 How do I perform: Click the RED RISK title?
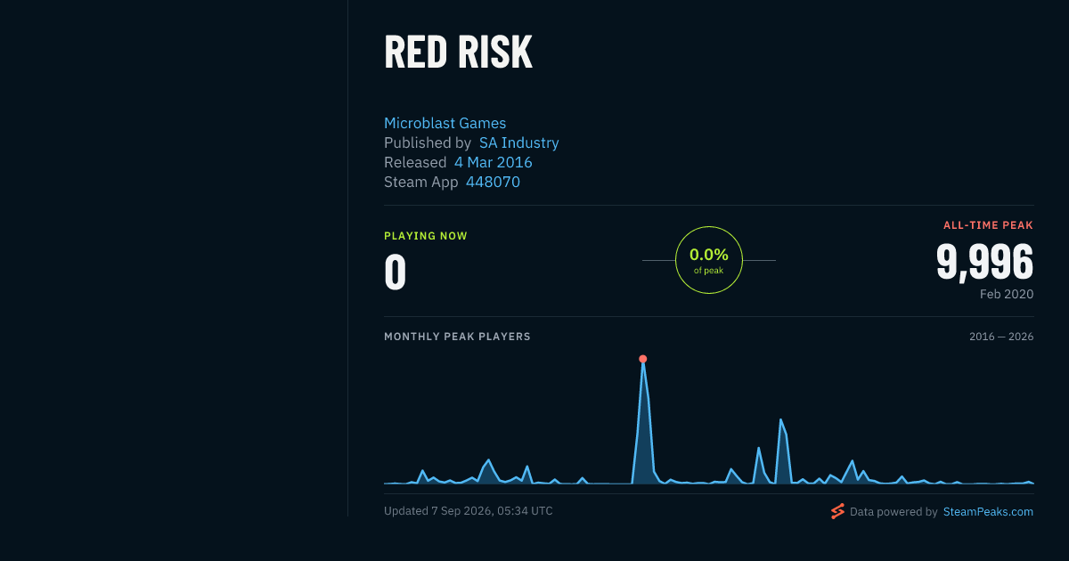pyautogui.click(x=458, y=53)
